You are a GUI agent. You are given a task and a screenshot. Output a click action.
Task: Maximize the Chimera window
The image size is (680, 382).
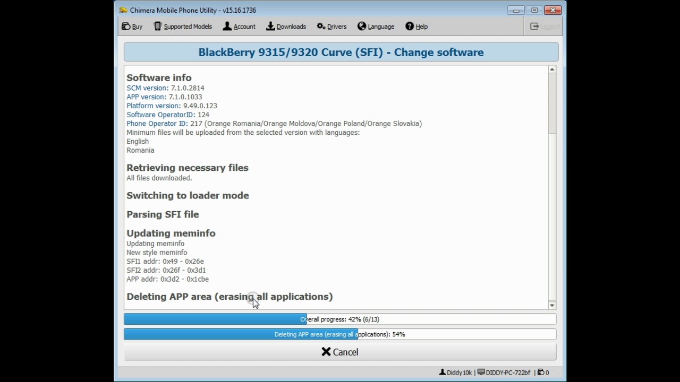534,10
